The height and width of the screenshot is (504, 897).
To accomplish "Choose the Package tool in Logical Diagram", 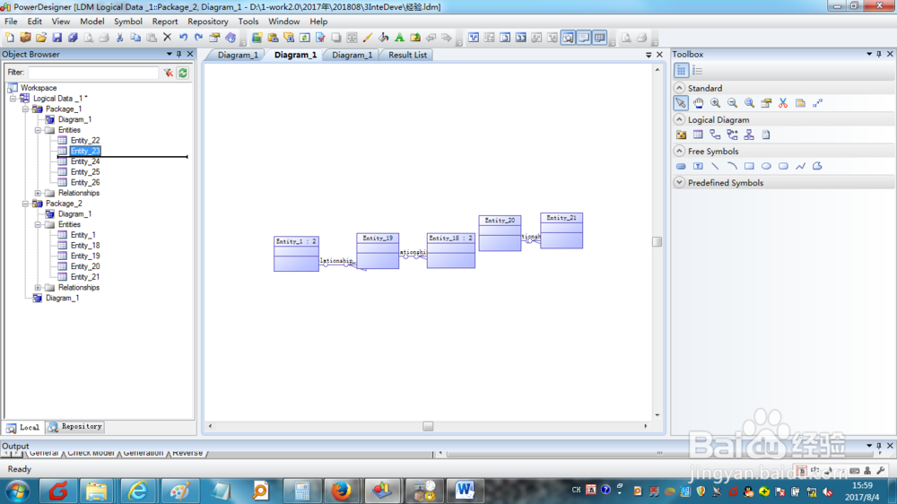I will [x=681, y=135].
